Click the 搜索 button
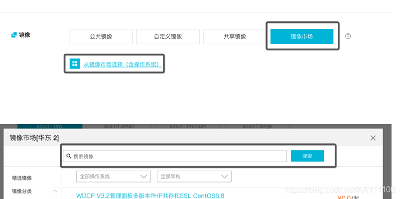400x199 pixels. tap(307, 156)
